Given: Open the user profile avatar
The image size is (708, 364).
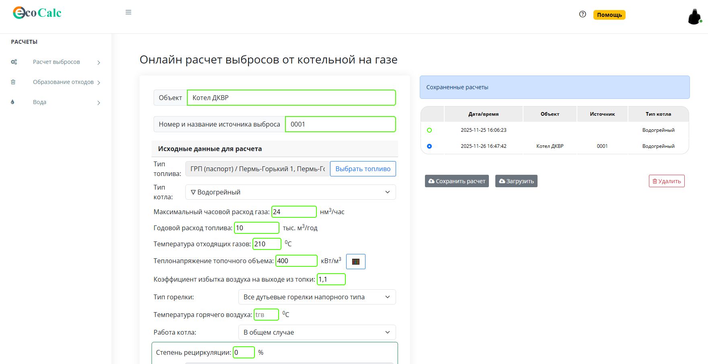Looking at the screenshot, I should pyautogui.click(x=694, y=17).
